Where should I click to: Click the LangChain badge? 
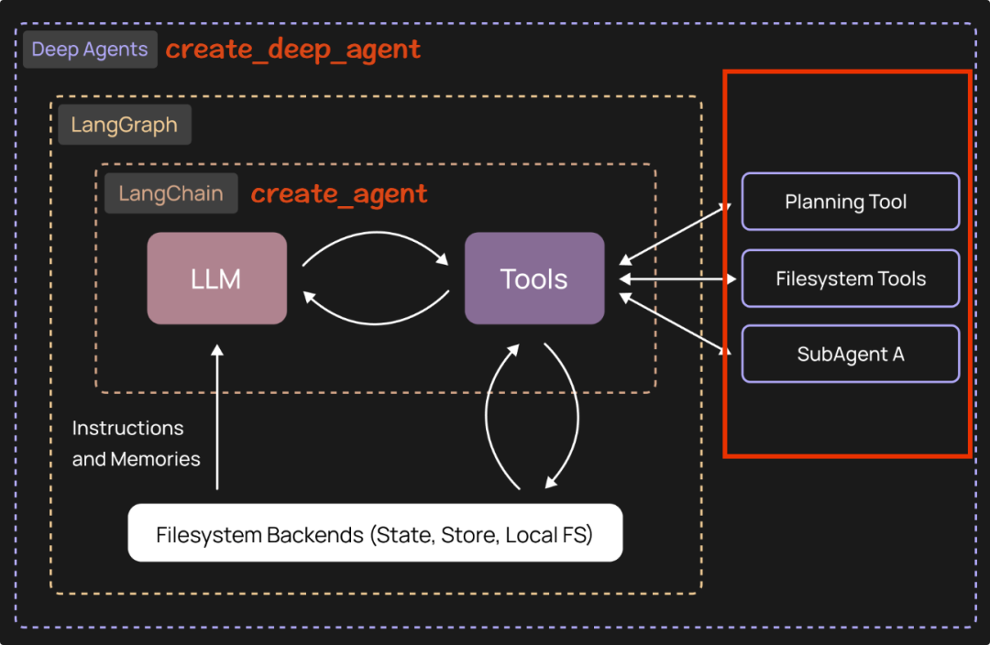click(170, 193)
